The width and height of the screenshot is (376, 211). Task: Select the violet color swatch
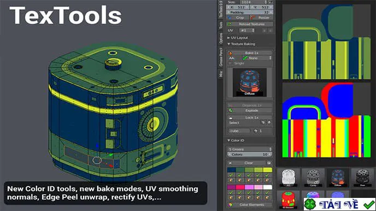click(249, 187)
